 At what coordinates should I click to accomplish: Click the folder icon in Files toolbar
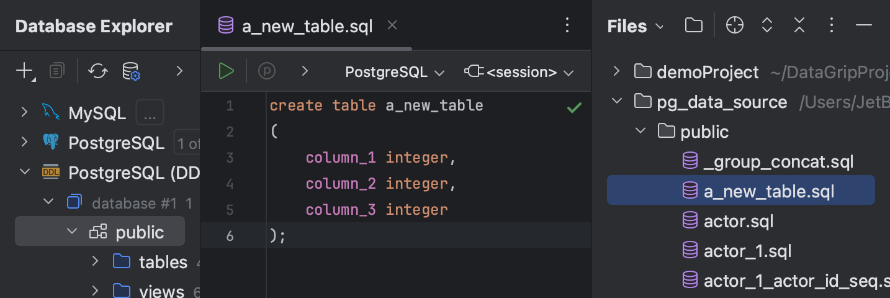coord(694,25)
